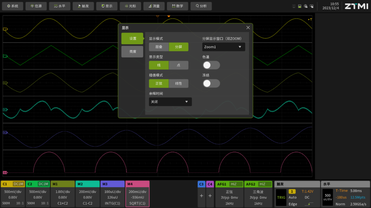371x208 pixels.
Task: Click the 500 us/div timebase box
Action: [x=327, y=197]
